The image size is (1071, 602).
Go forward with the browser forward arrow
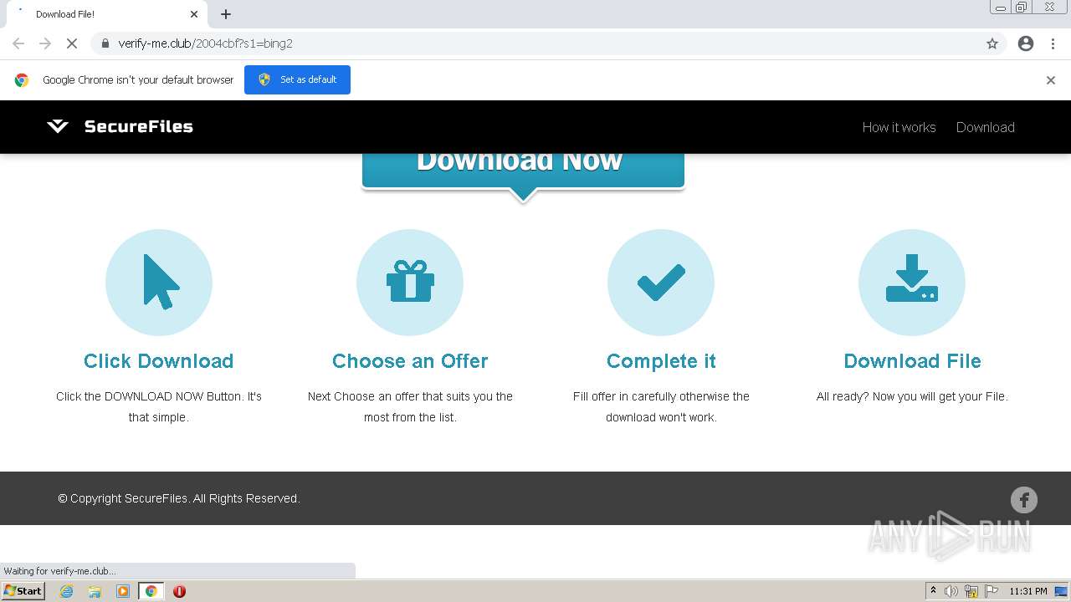(45, 43)
